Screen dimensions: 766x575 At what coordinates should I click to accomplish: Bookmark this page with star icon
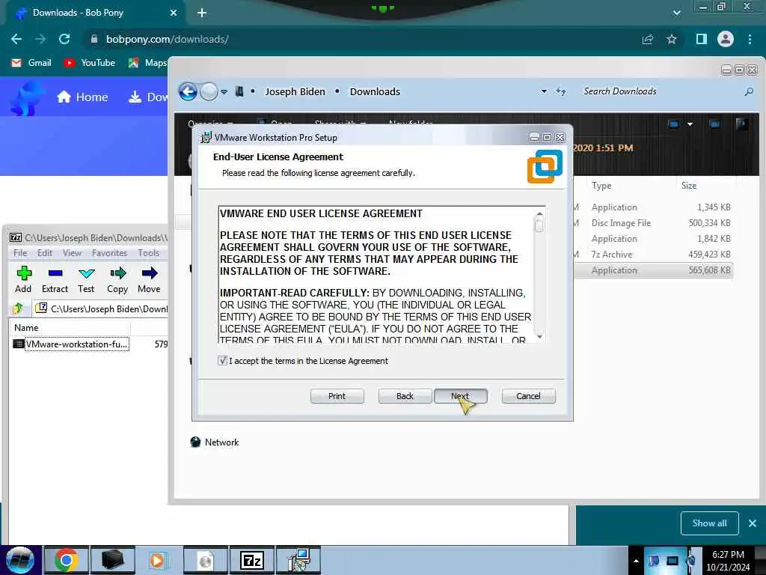coord(672,39)
